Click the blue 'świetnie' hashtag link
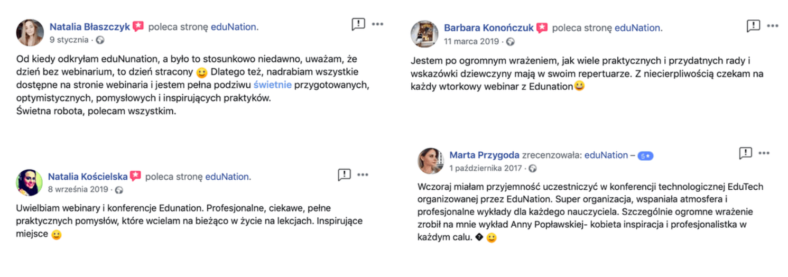Image resolution: width=788 pixels, height=277 pixels. pos(273,84)
